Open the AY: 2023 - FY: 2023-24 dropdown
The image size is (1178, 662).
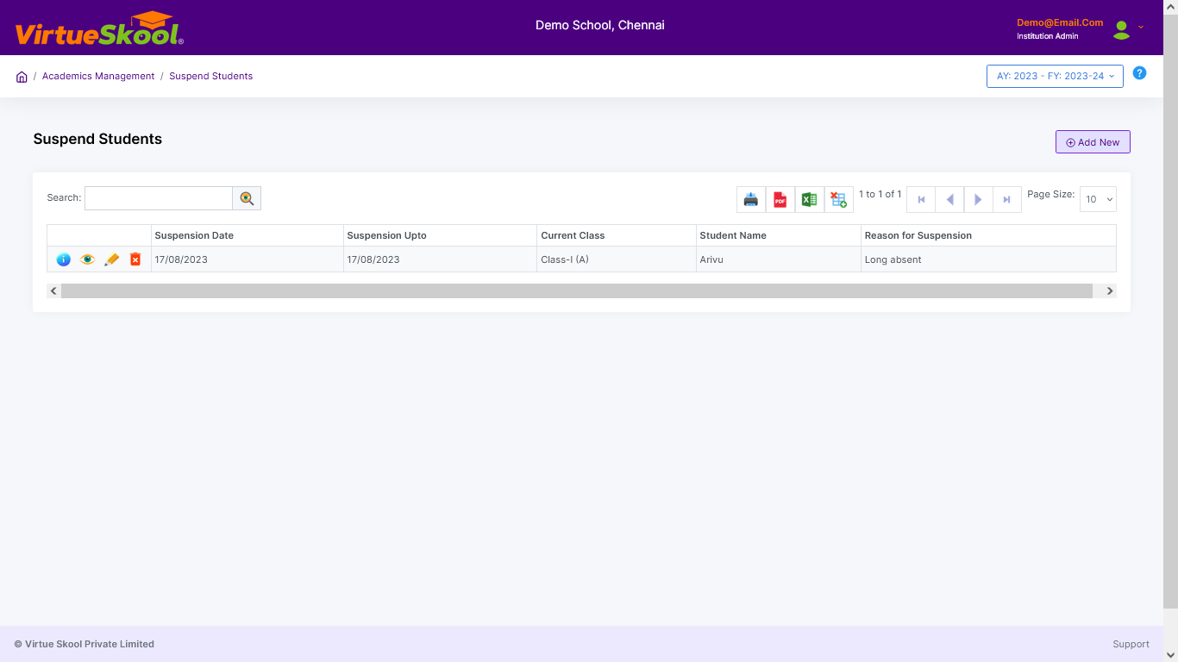click(1055, 76)
